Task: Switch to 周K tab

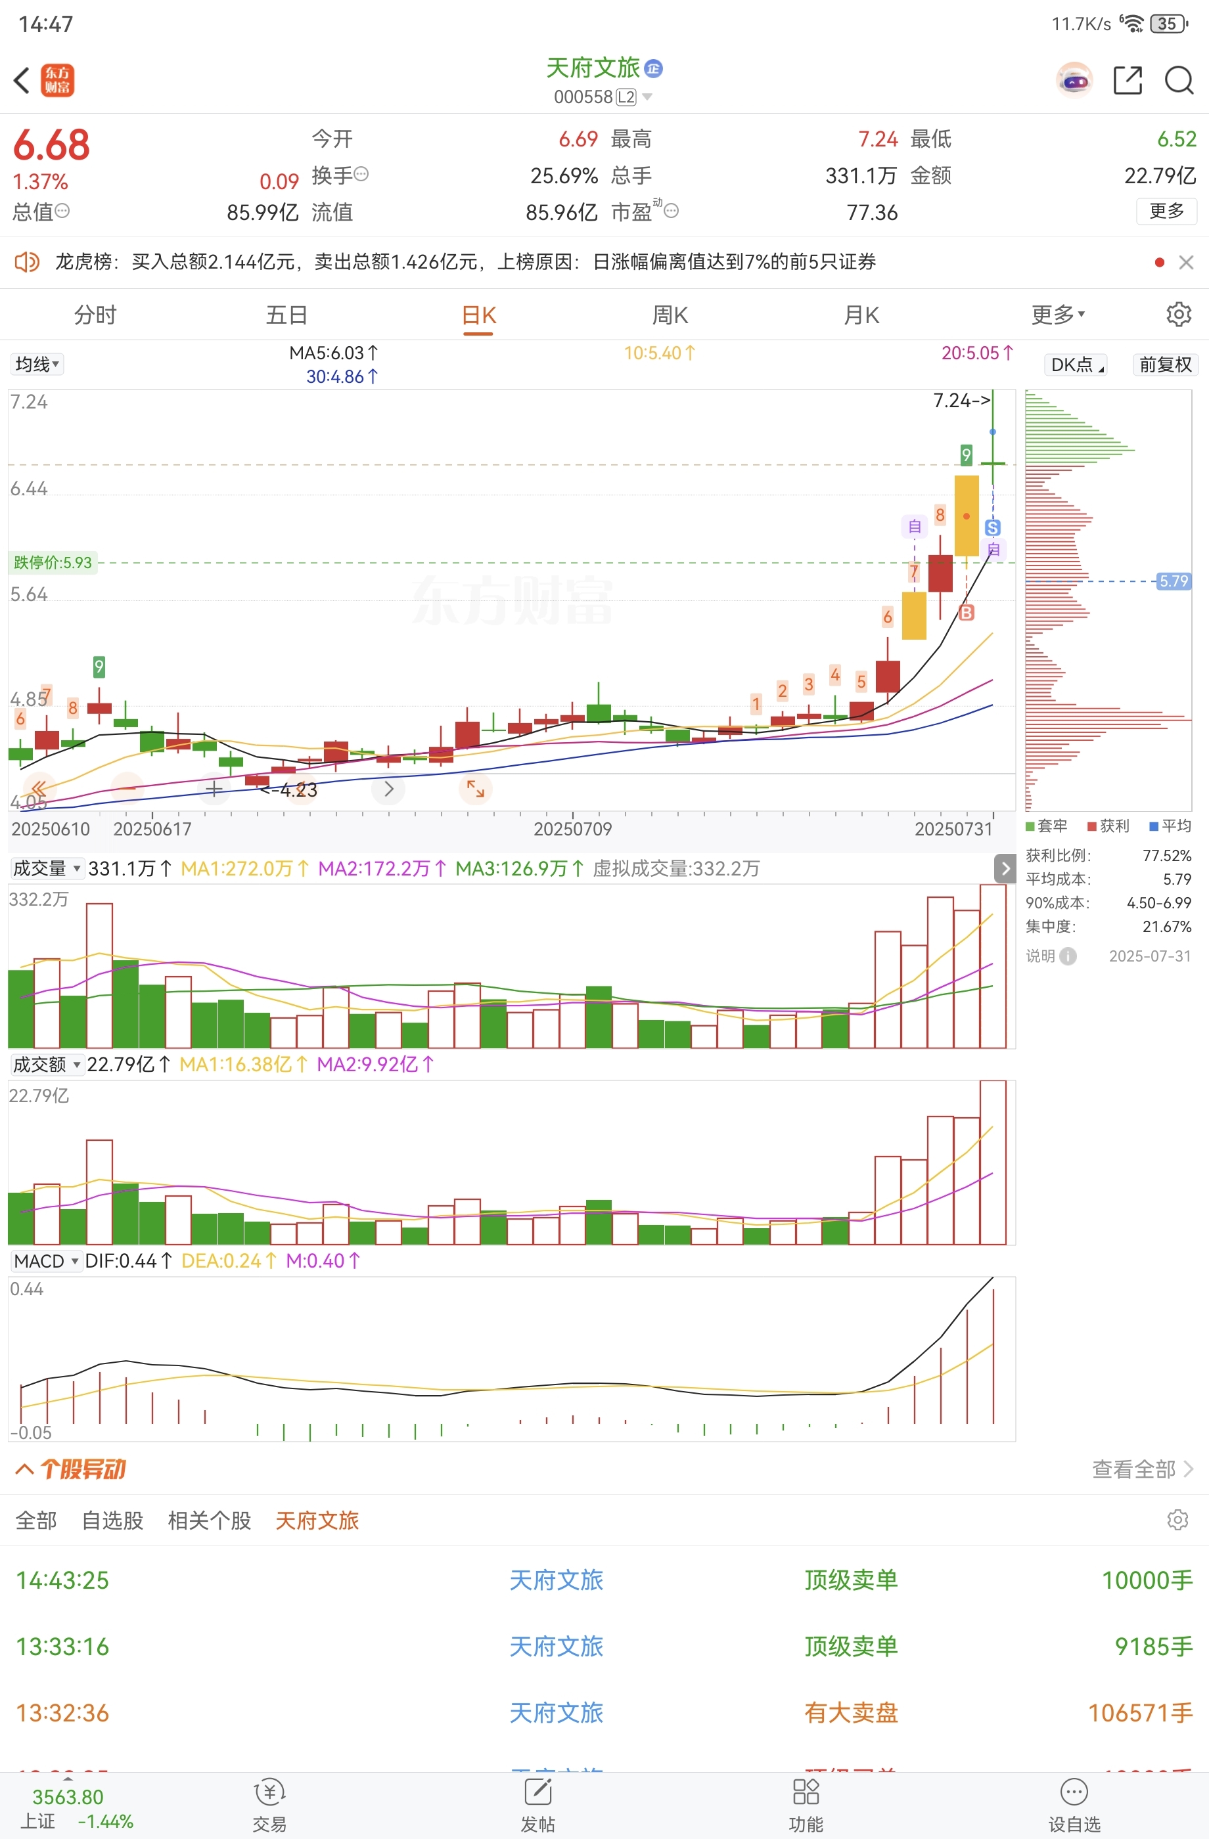Action: [x=670, y=315]
